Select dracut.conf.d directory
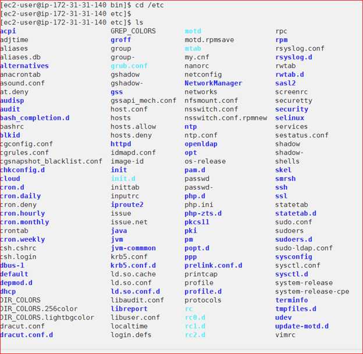 (x=26, y=335)
